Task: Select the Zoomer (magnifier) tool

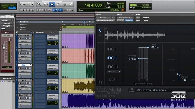Action: pyautogui.click(x=39, y=5)
